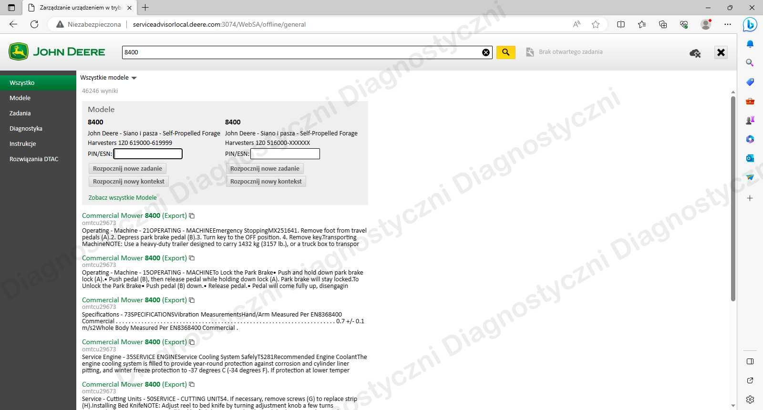Expand the 'Wszystkie modele' dropdown
Image resolution: width=763 pixels, height=410 pixels.
click(x=108, y=78)
